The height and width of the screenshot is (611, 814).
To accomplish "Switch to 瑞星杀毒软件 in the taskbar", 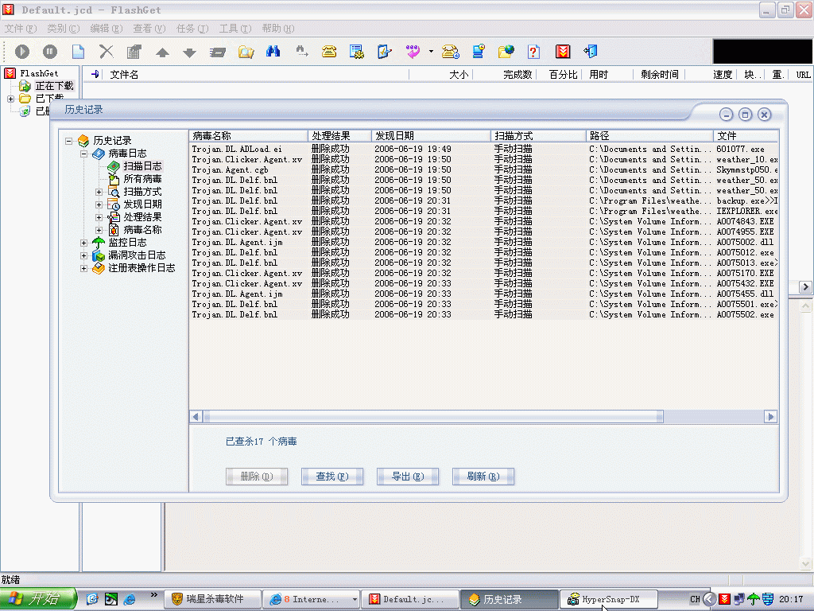I will tap(213, 599).
